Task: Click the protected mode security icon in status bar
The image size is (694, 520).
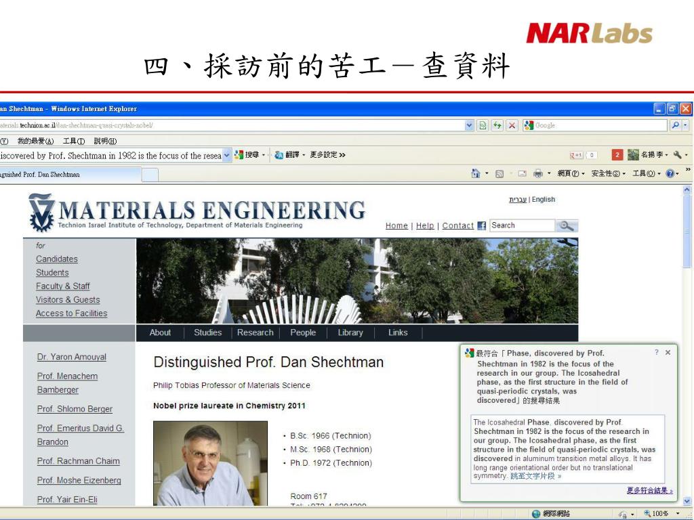Action: [622, 514]
